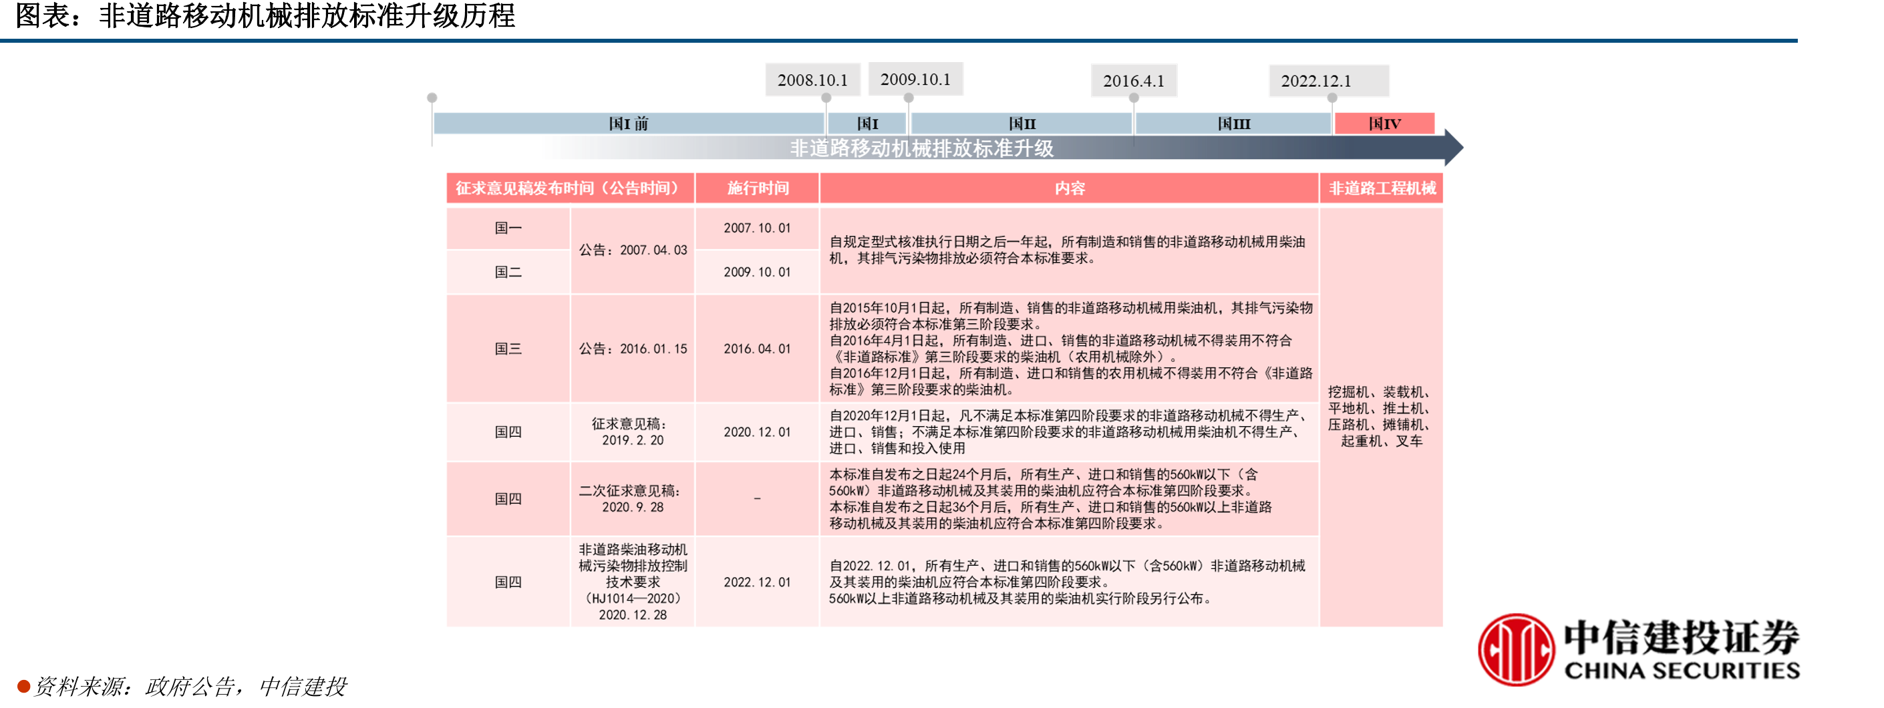Click the 中信建投证券 logo text
Viewport: 1884px width, 708px height.
[x=1682, y=637]
